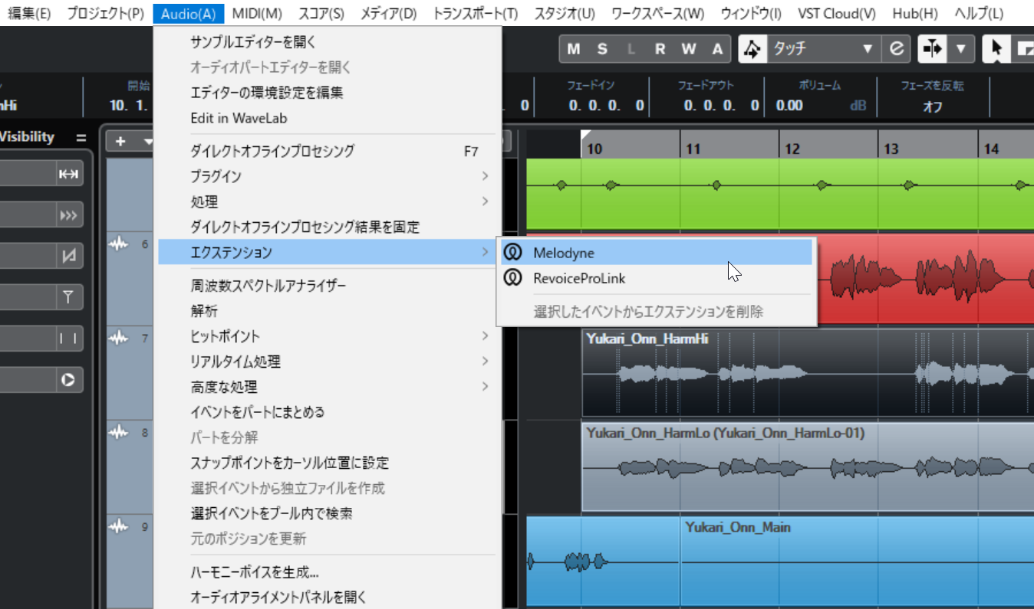Select 周波数スペクトルアナライザー menu entry
The image size is (1034, 609).
click(328, 286)
